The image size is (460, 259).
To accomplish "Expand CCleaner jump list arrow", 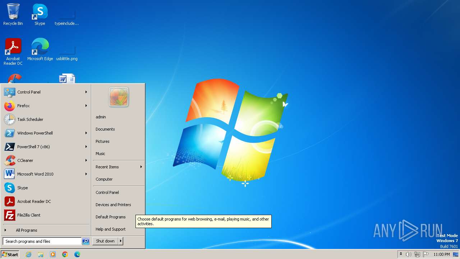I will point(86,160).
